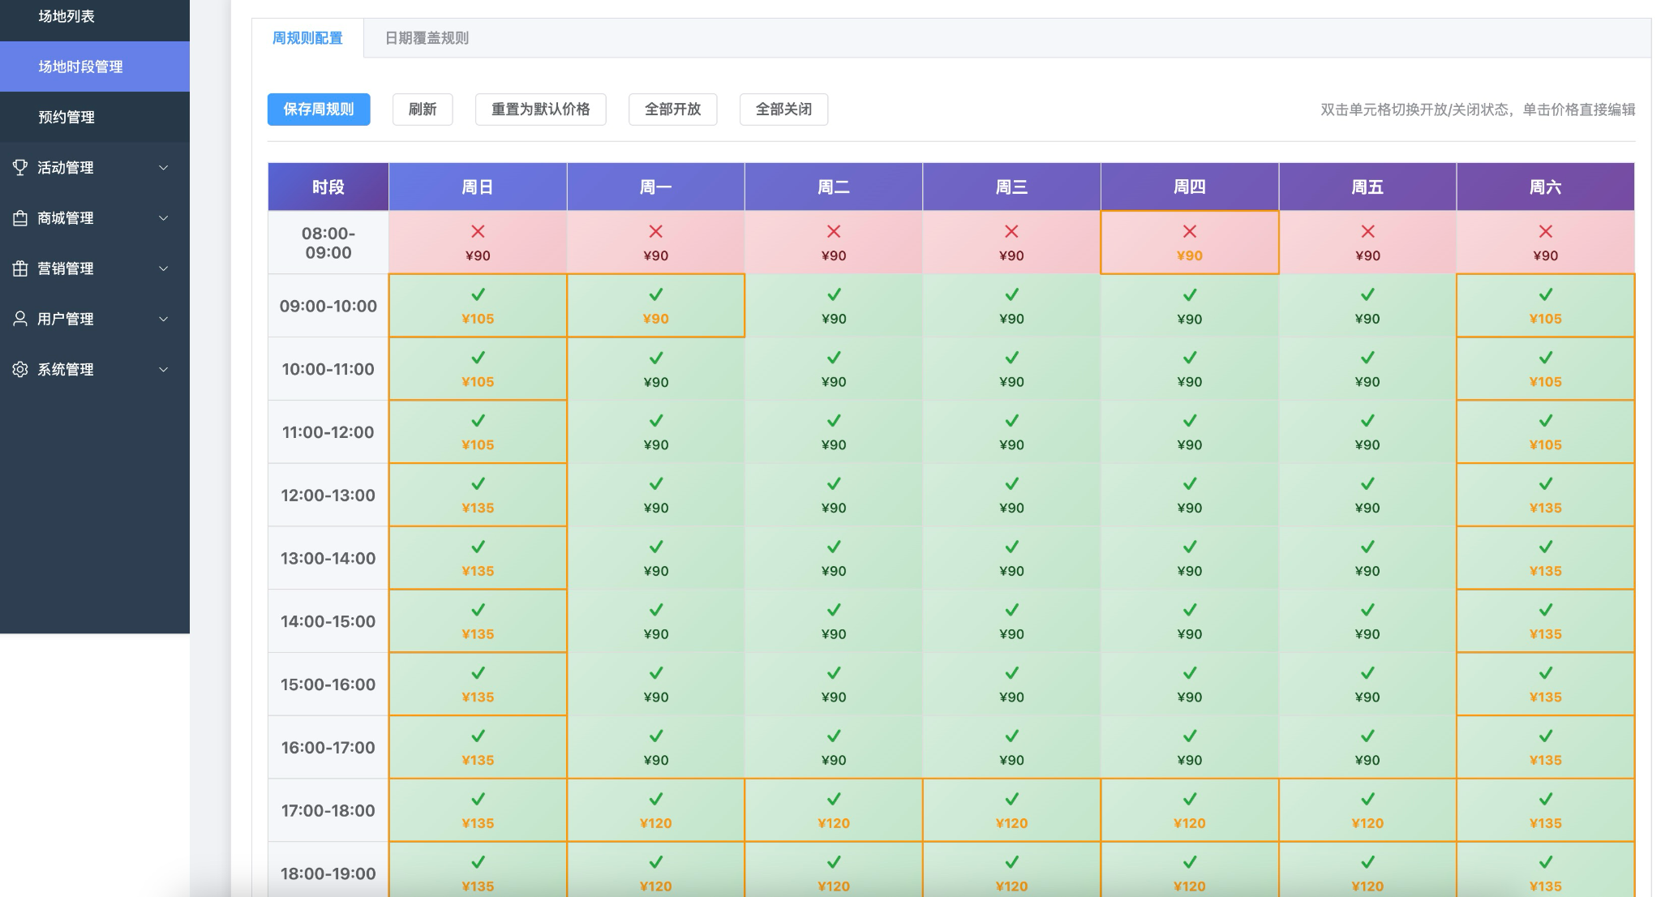The width and height of the screenshot is (1661, 897).
Task: Open 预约管理 in the sidebar
Action: [x=67, y=117]
